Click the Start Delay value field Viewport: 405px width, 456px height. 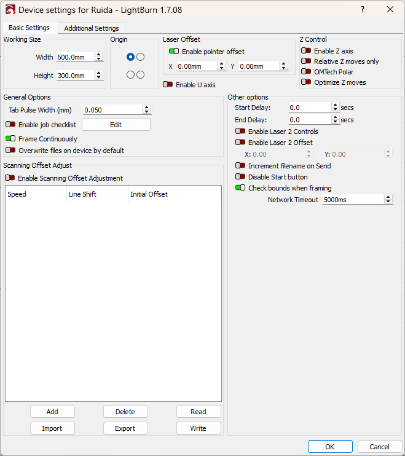310,108
